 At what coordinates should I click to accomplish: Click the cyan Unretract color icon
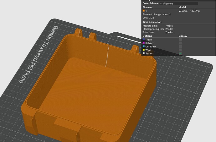[144, 46]
